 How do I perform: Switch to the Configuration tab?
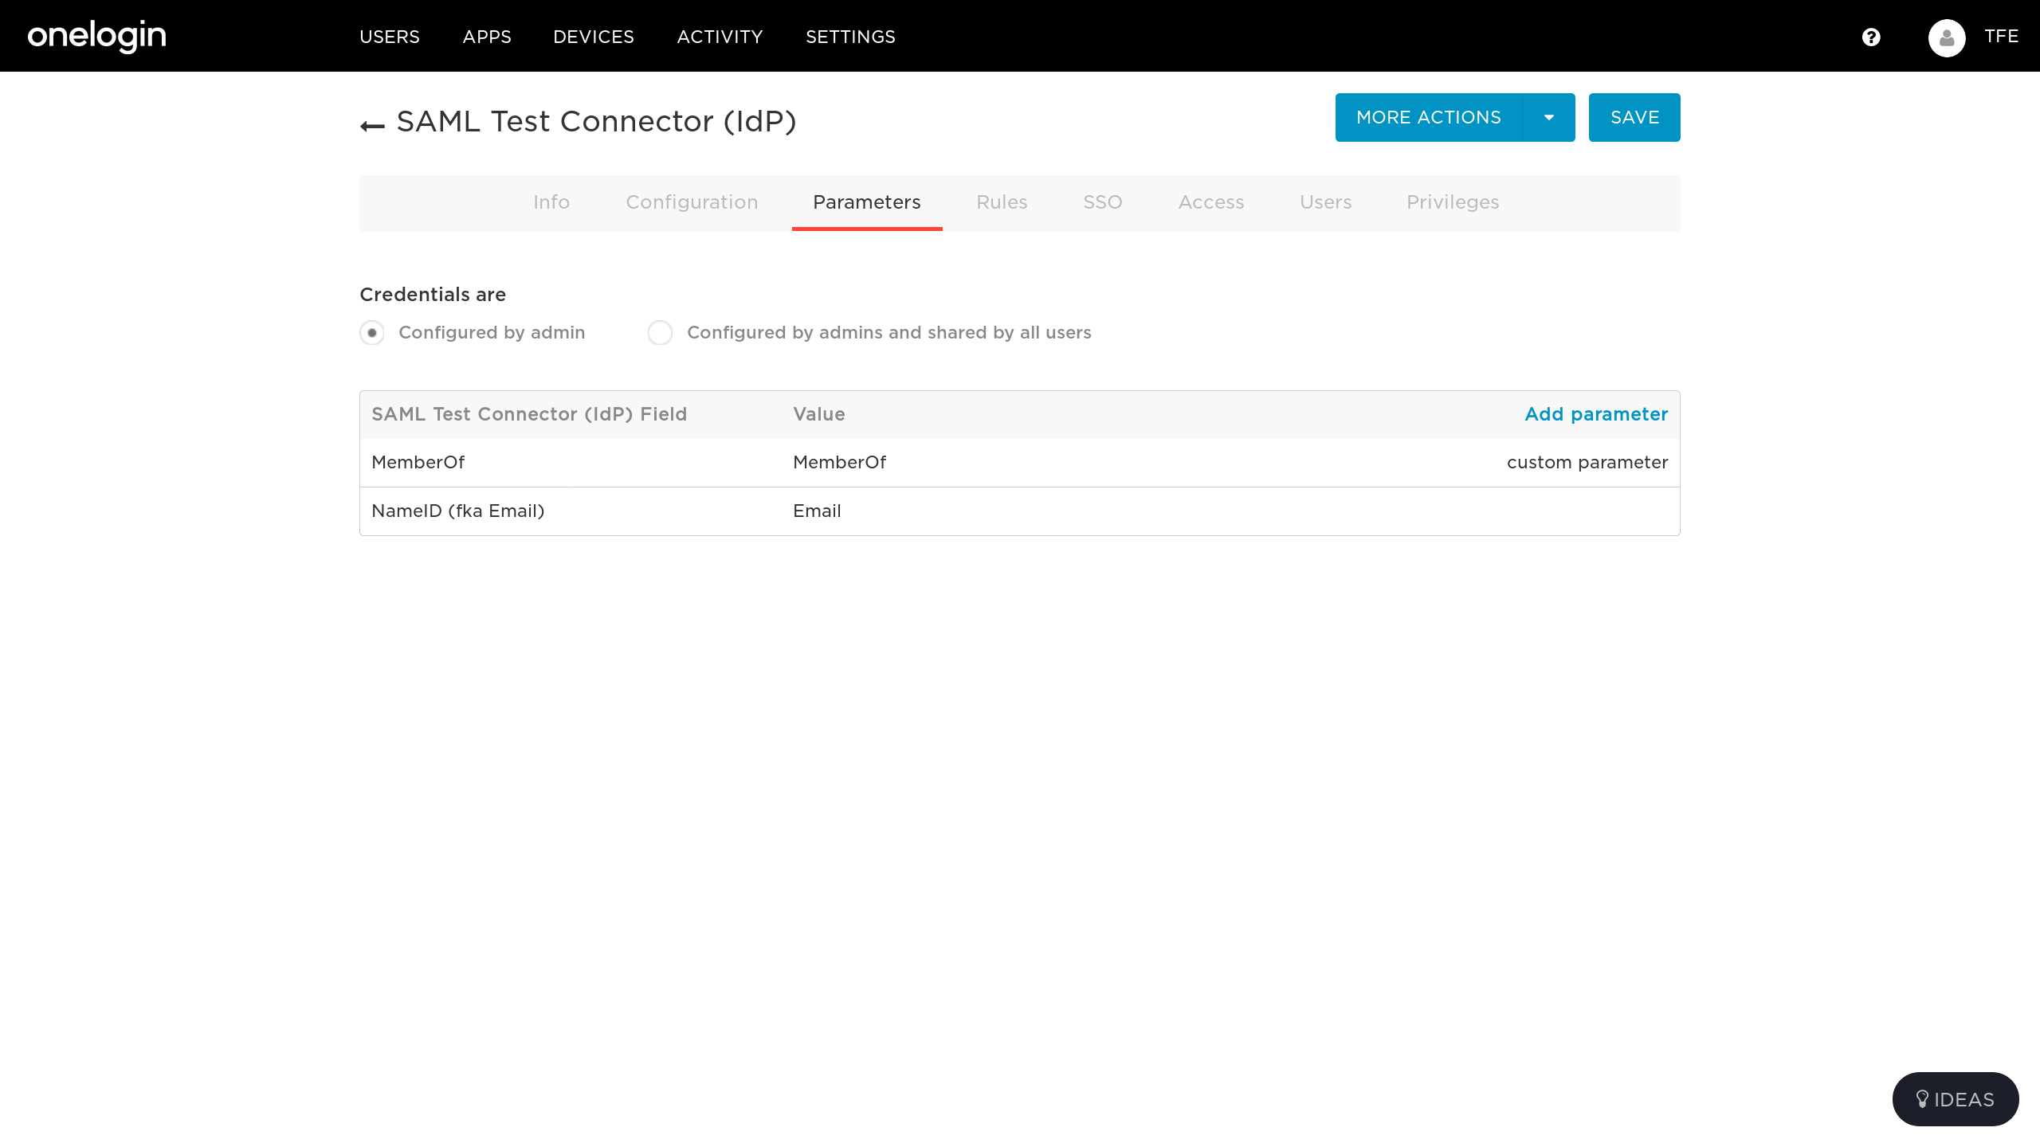pos(692,202)
